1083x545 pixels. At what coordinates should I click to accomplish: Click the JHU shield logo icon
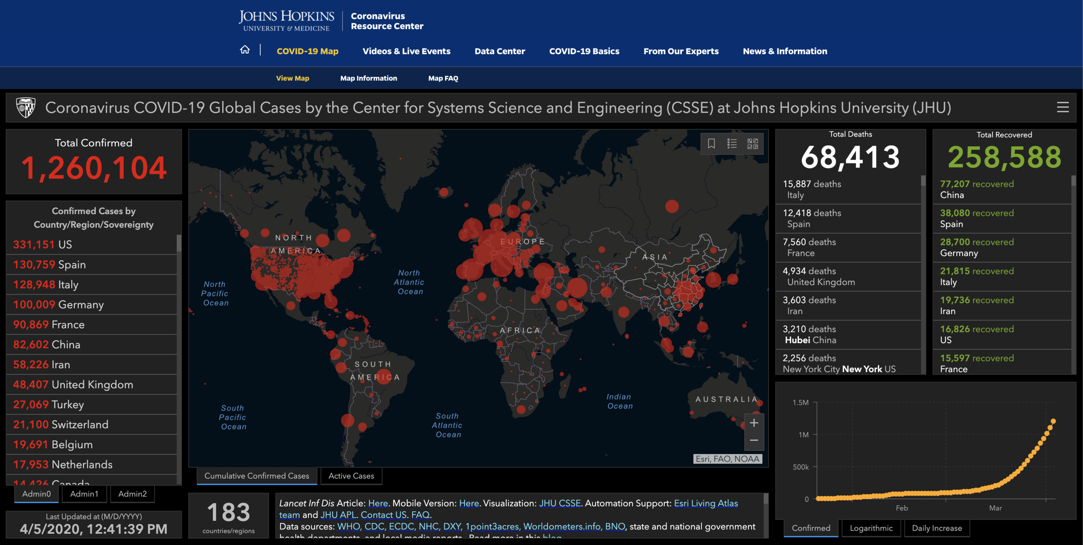[26, 107]
